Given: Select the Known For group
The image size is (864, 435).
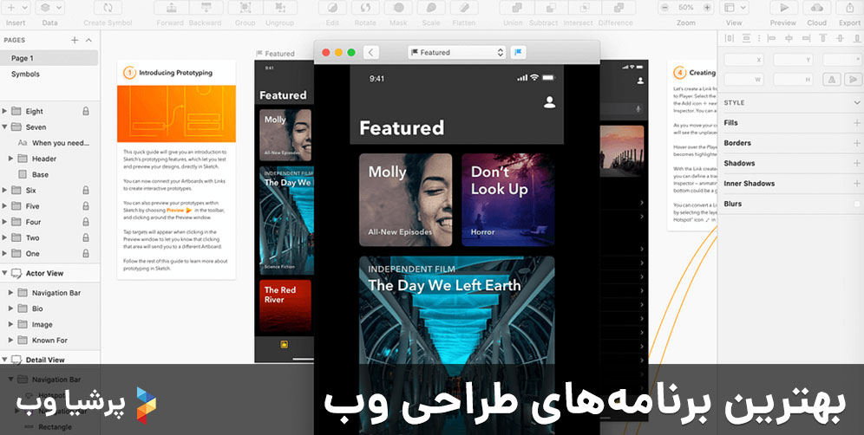Looking at the screenshot, I should [49, 341].
